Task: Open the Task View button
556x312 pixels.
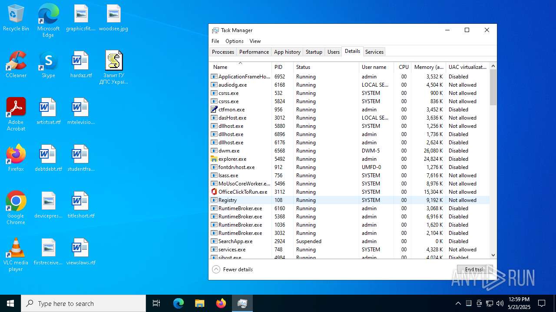Action: pos(156,303)
